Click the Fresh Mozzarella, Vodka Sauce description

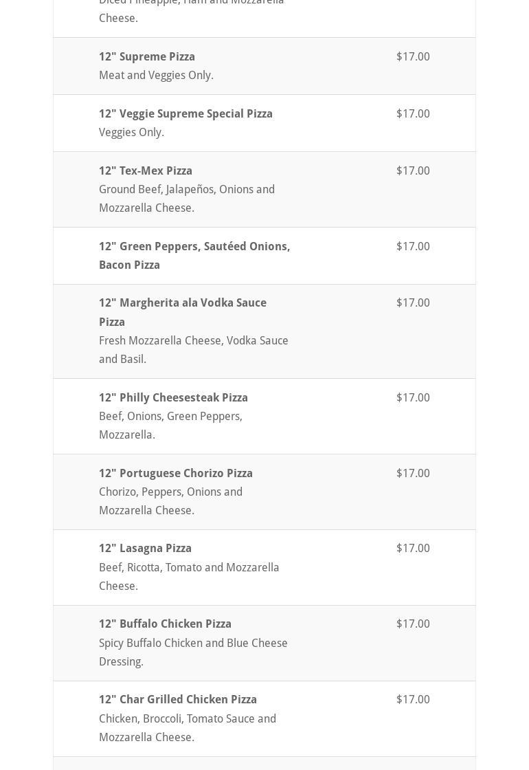(193, 350)
